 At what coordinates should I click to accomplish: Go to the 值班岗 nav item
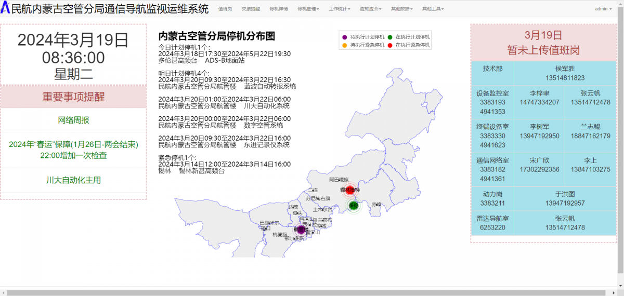(225, 9)
